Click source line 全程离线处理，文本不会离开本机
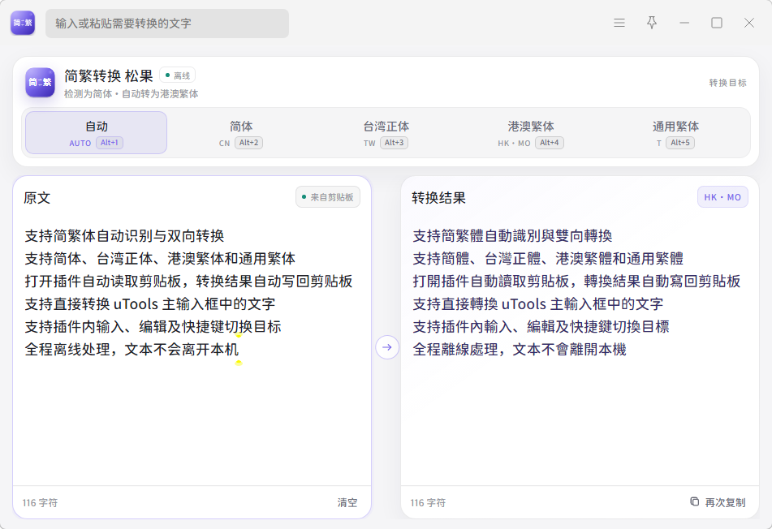 [132, 350]
